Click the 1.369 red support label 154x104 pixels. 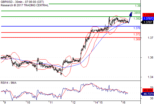[137, 39]
